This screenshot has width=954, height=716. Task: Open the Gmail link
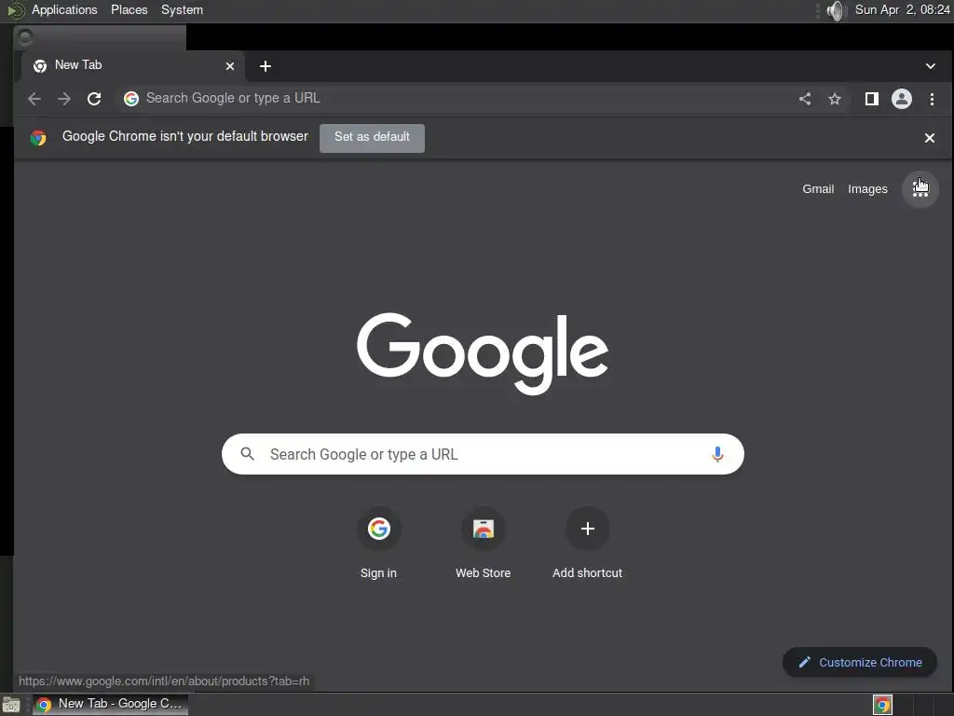coord(818,189)
